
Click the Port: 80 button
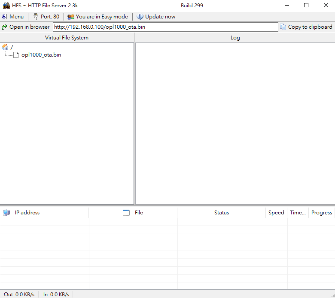46,17
